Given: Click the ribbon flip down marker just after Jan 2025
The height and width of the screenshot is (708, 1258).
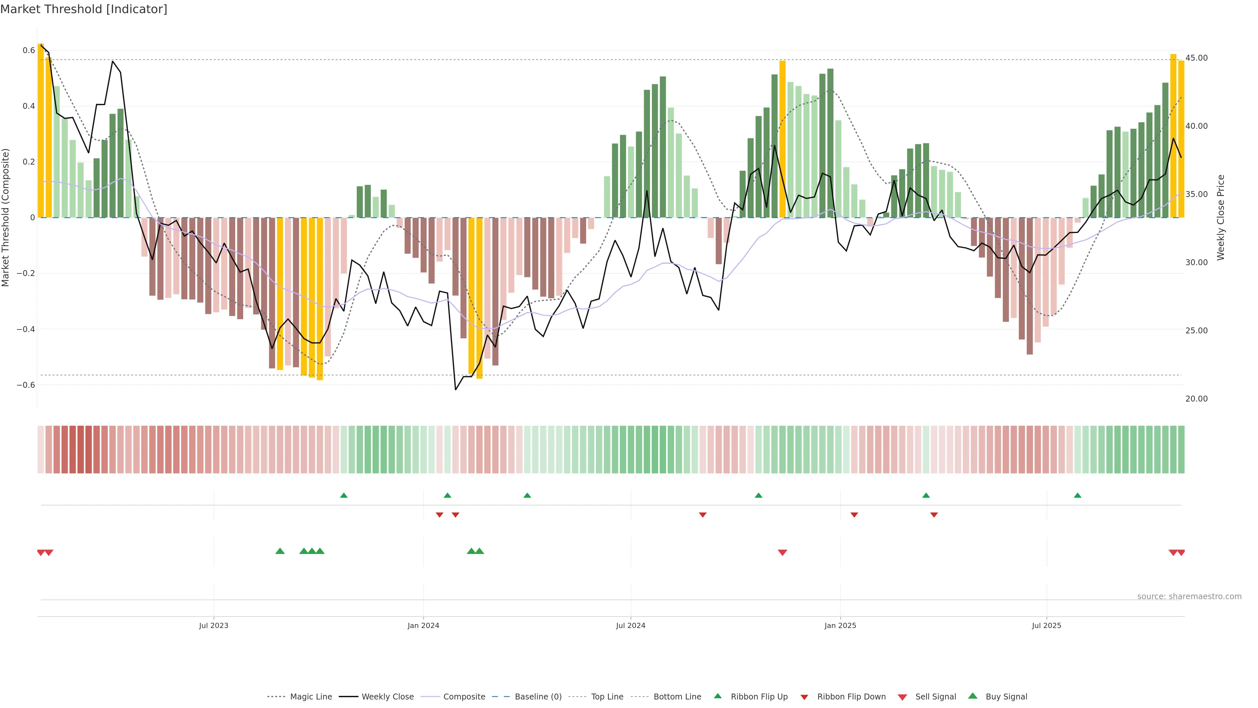Looking at the screenshot, I should pos(854,515).
